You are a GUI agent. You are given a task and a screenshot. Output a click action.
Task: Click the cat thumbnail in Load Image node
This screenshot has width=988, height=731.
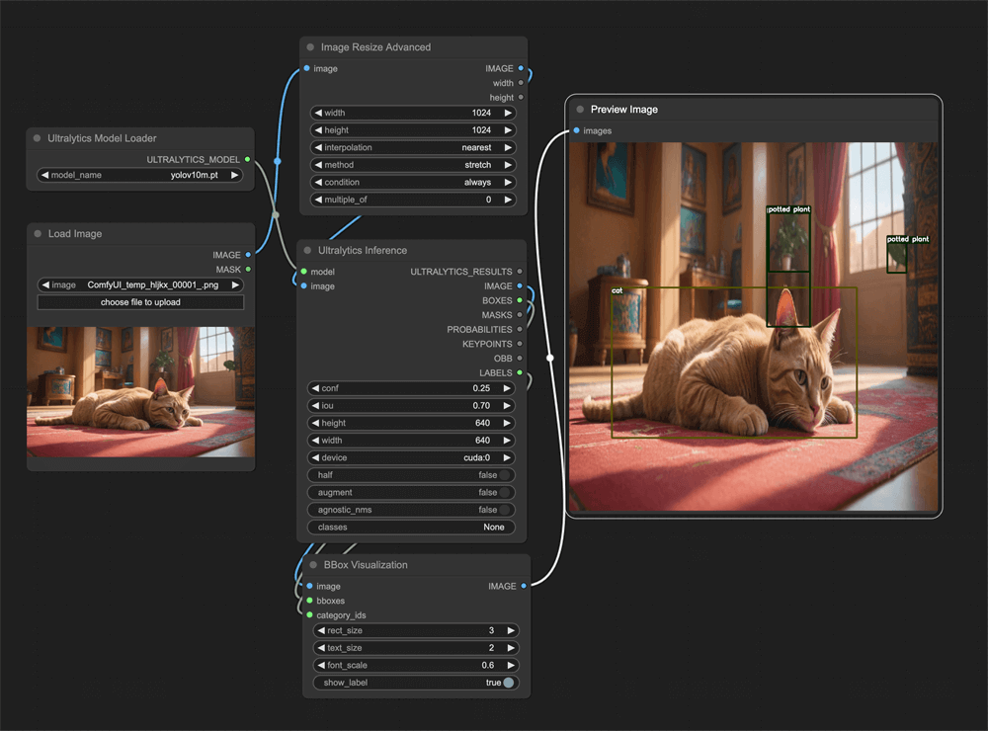tap(140, 392)
